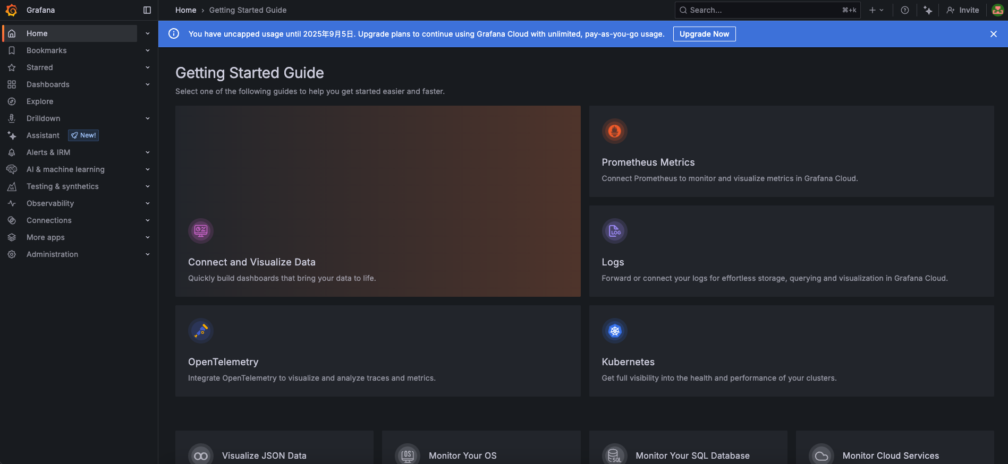Open Administration in the sidebar menu
The image size is (1008, 464).
click(52, 254)
